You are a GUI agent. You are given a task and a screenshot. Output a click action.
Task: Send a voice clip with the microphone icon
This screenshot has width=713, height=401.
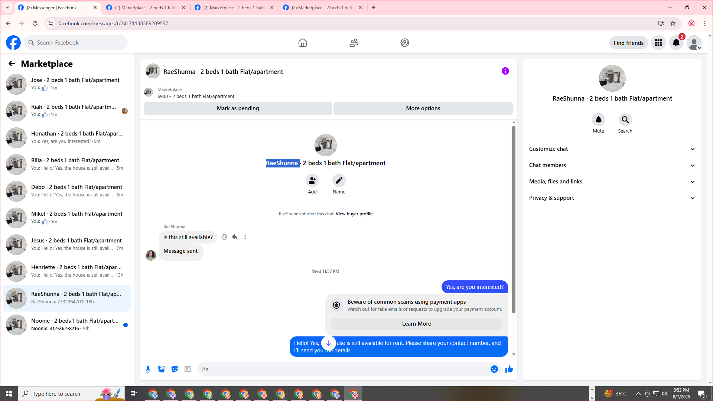click(x=148, y=369)
